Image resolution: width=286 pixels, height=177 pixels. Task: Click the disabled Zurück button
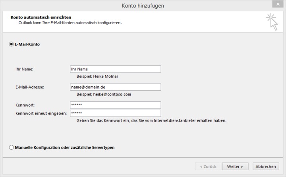(208, 166)
